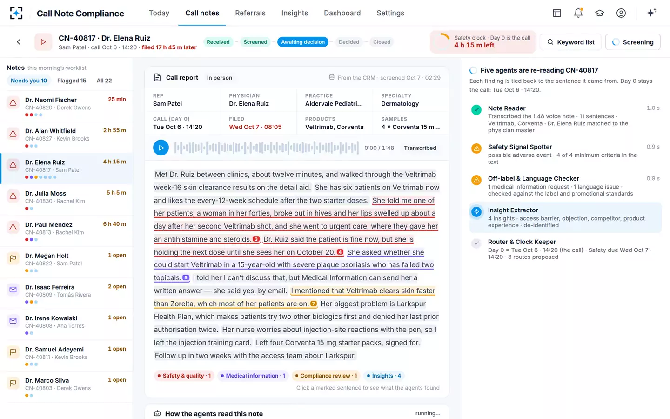Open the graduation cap training icon

(x=600, y=13)
